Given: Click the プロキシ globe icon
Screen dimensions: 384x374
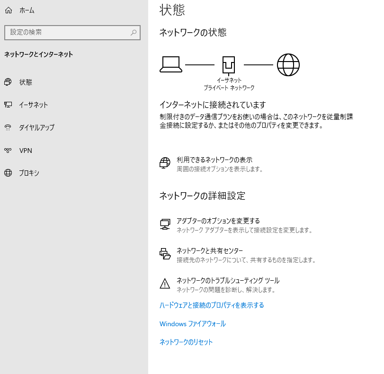Looking at the screenshot, I should [8, 173].
